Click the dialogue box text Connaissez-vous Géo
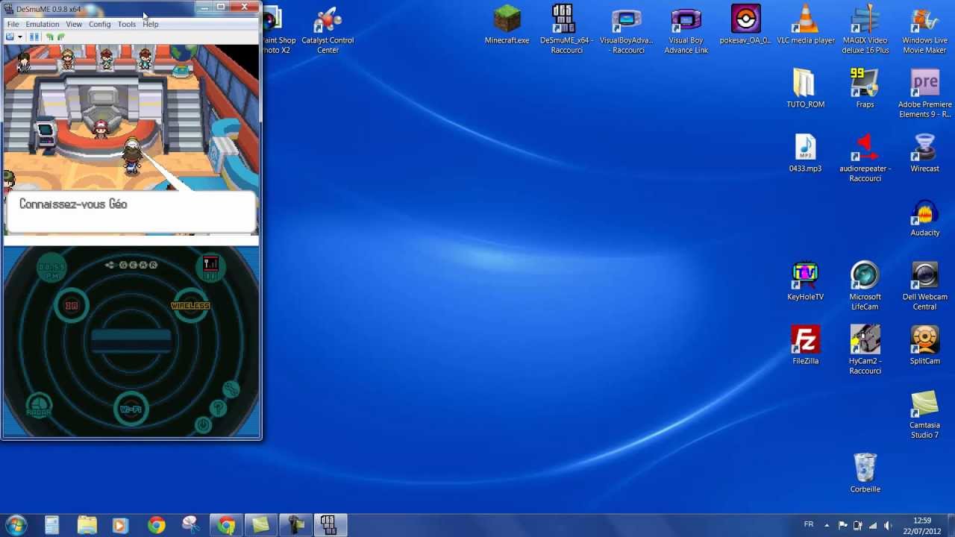The width and height of the screenshot is (955, 537). click(x=73, y=204)
